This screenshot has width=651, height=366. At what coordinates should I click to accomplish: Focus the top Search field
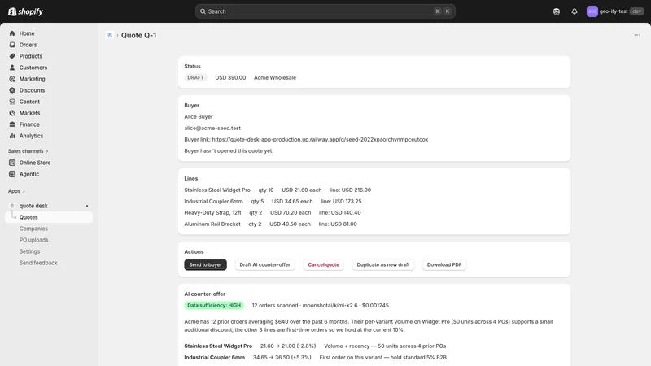[x=325, y=11]
